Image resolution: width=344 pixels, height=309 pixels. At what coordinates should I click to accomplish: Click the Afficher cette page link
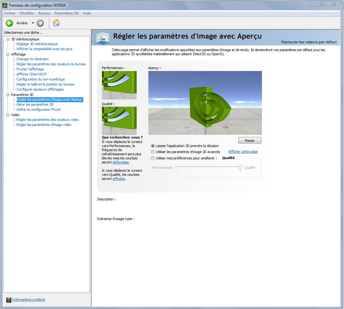coord(243,152)
